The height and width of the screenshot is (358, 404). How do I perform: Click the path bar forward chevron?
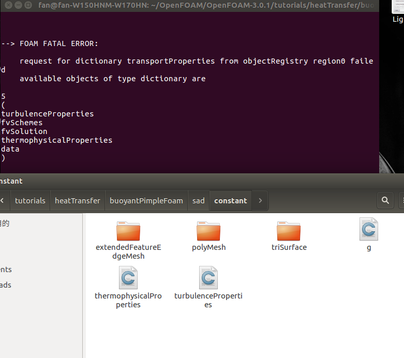[x=260, y=201]
